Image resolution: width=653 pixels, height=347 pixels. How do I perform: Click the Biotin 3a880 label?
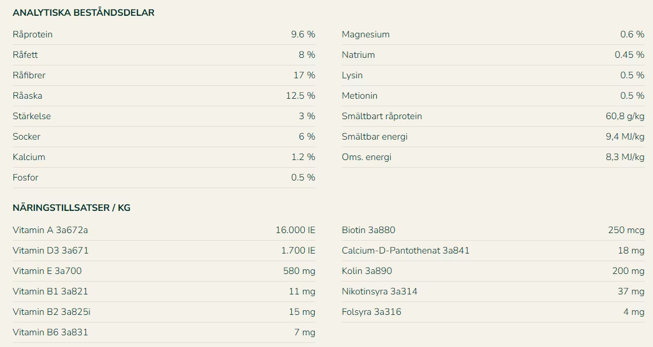(x=368, y=230)
